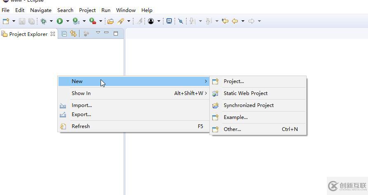
Task: Select New in the context menu
Action: pos(134,81)
